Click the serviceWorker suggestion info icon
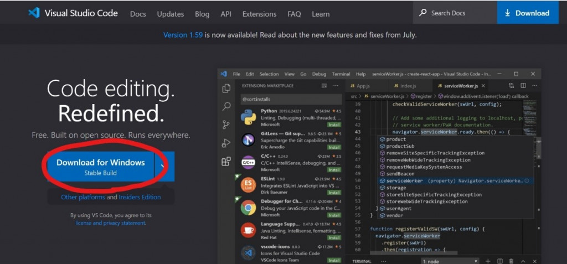 527,180
